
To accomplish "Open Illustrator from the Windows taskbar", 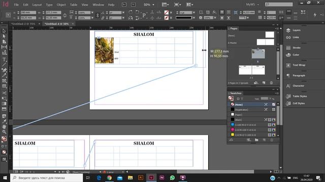I will (141, 177).
